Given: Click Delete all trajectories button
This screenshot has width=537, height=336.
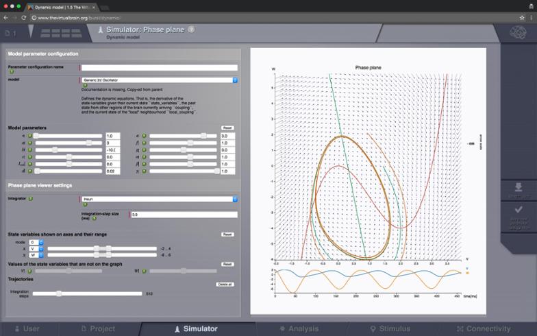Looking at the screenshot, I should (225, 284).
